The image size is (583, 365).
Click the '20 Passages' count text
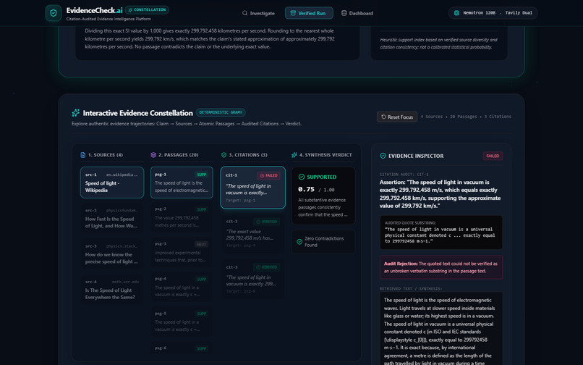(463, 117)
